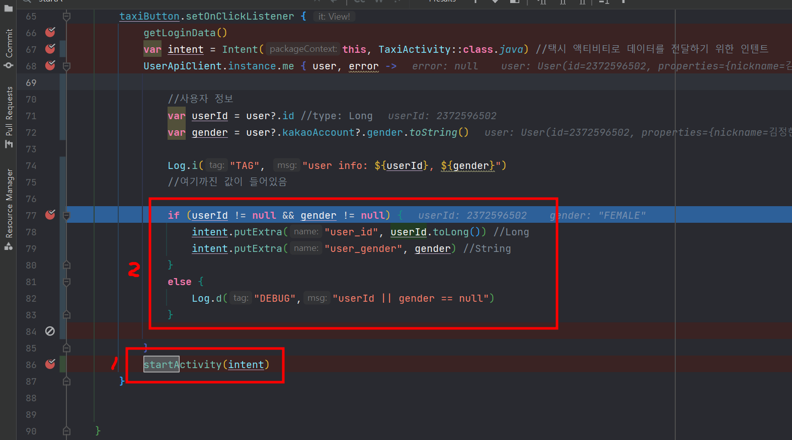792x440 pixels.
Task: Click the userId: 2372596502 hint on line 71
Action: [442, 116]
